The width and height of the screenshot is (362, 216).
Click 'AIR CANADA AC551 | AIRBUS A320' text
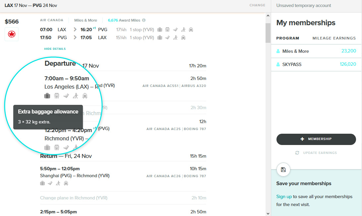[174, 86]
